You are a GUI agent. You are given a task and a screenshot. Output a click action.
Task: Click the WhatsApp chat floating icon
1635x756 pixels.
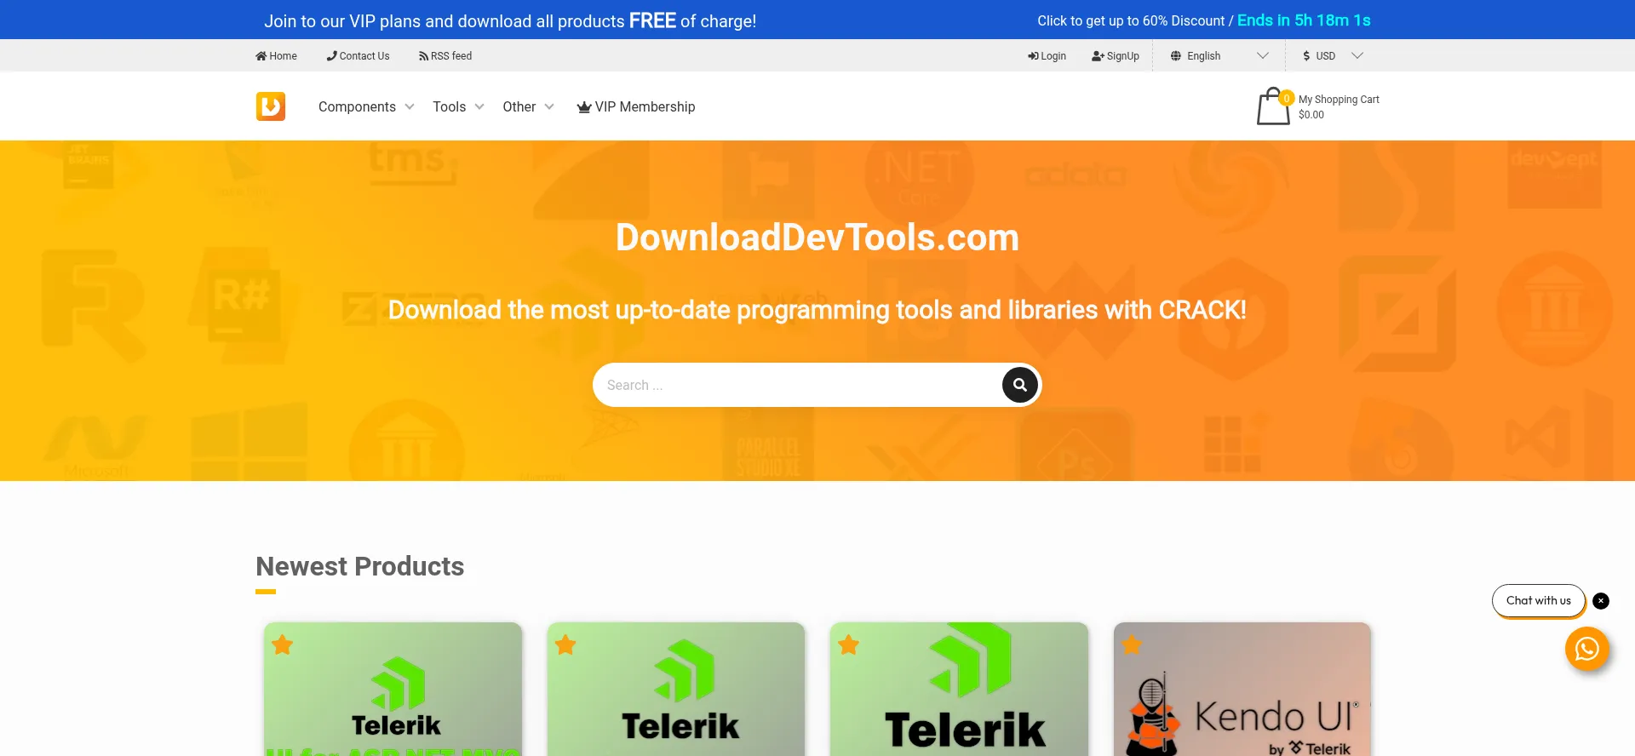coord(1586,650)
